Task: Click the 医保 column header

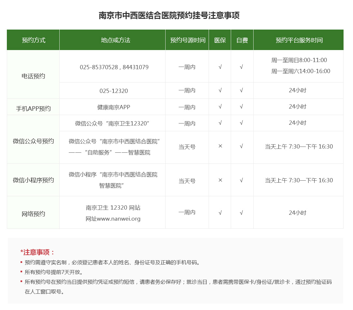Action: 220,40
